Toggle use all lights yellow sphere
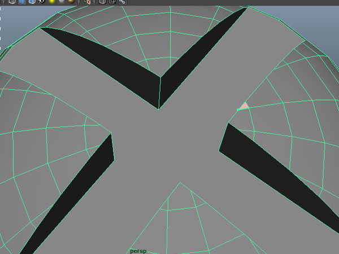339x254 pixels. click(x=52, y=2)
